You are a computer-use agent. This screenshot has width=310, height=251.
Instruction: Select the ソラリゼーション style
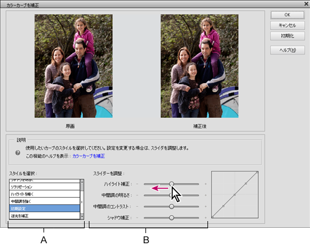(x=45, y=187)
